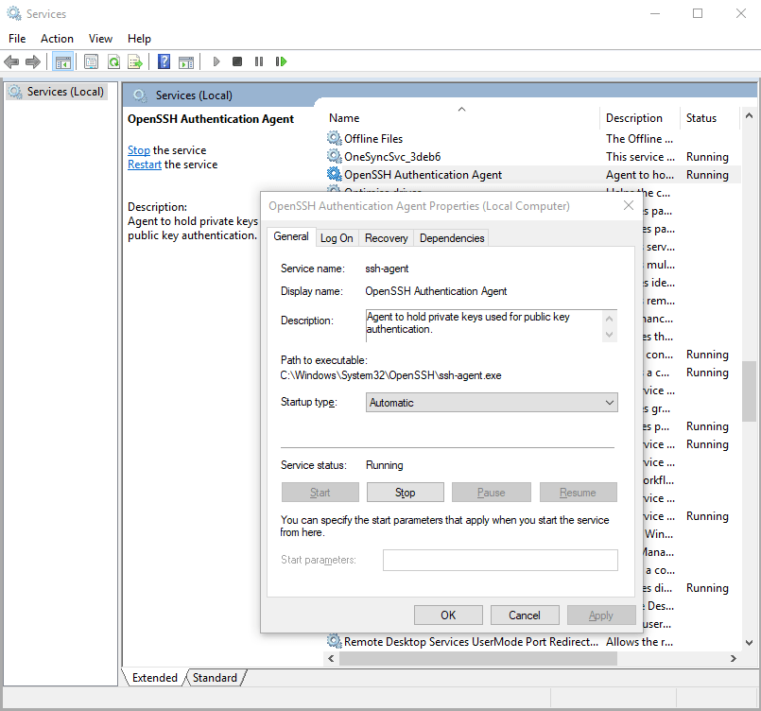Click the Pause Service toolbar icon
The height and width of the screenshot is (711, 761).
pyautogui.click(x=259, y=61)
